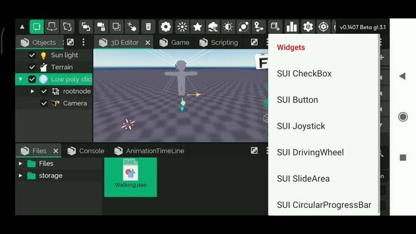416x234 pixels.
Task: Choose SUI Button from Widgets menu
Action: (x=324, y=99)
